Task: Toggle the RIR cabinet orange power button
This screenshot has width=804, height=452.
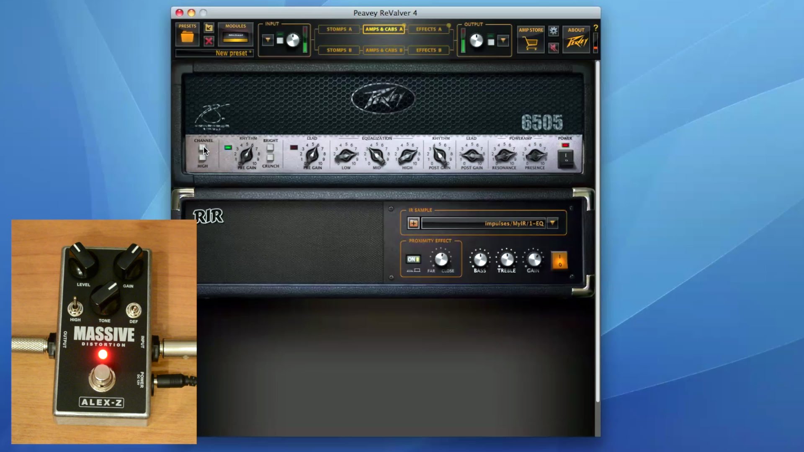Action: click(559, 260)
